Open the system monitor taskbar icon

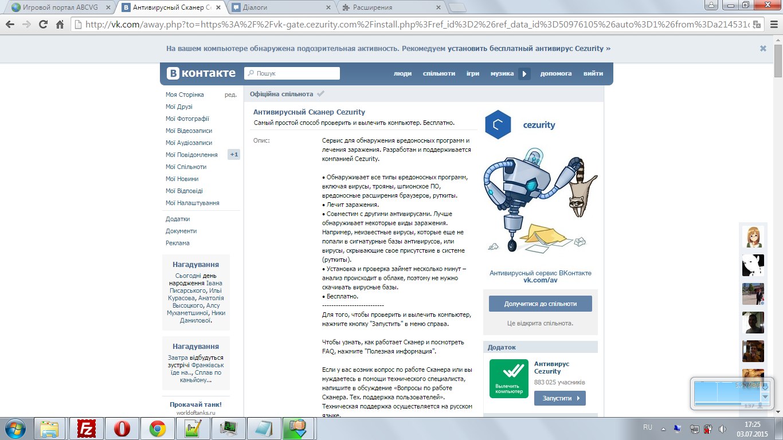point(229,429)
